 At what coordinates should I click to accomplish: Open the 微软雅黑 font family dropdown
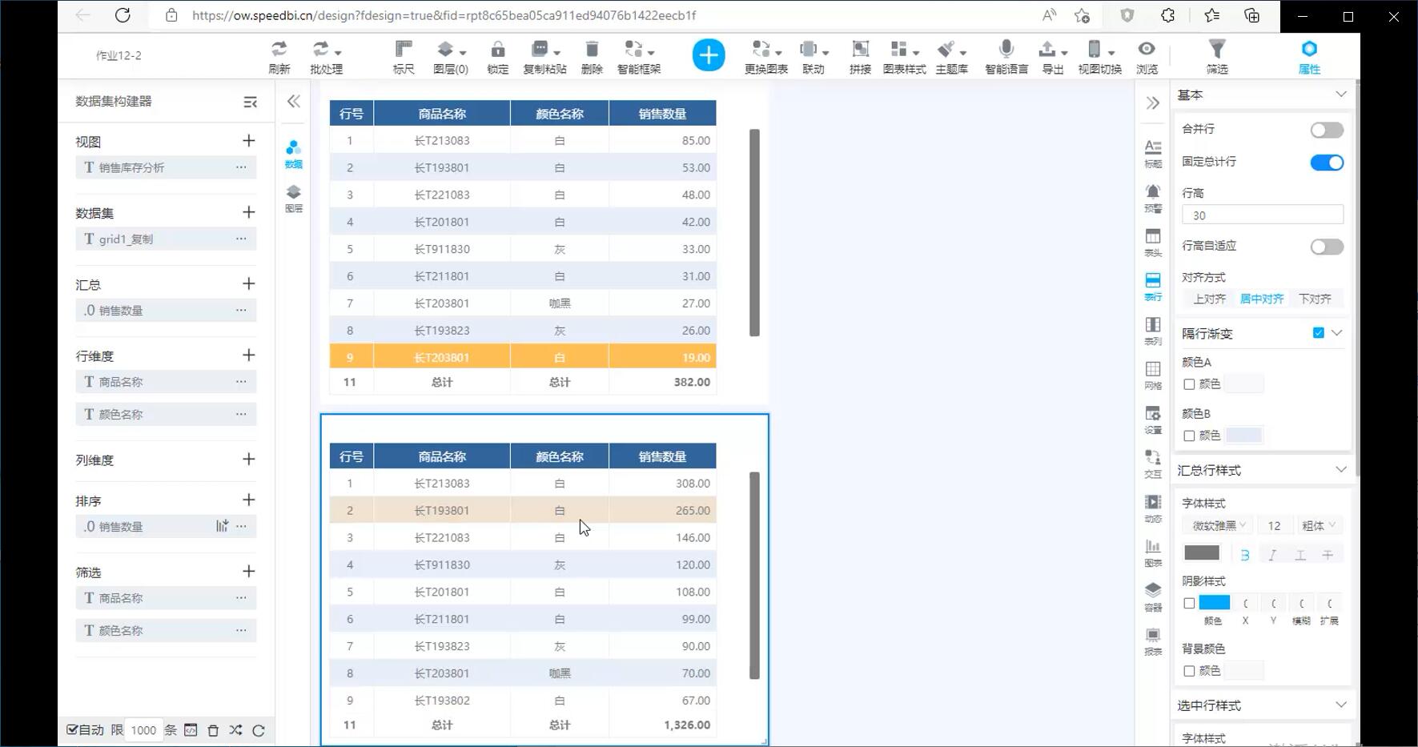(x=1218, y=526)
